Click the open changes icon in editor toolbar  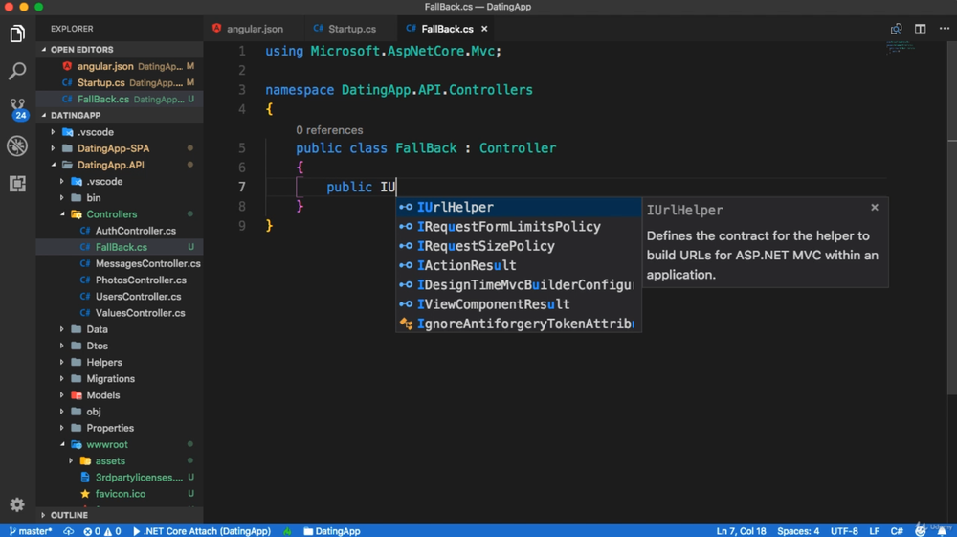(896, 29)
